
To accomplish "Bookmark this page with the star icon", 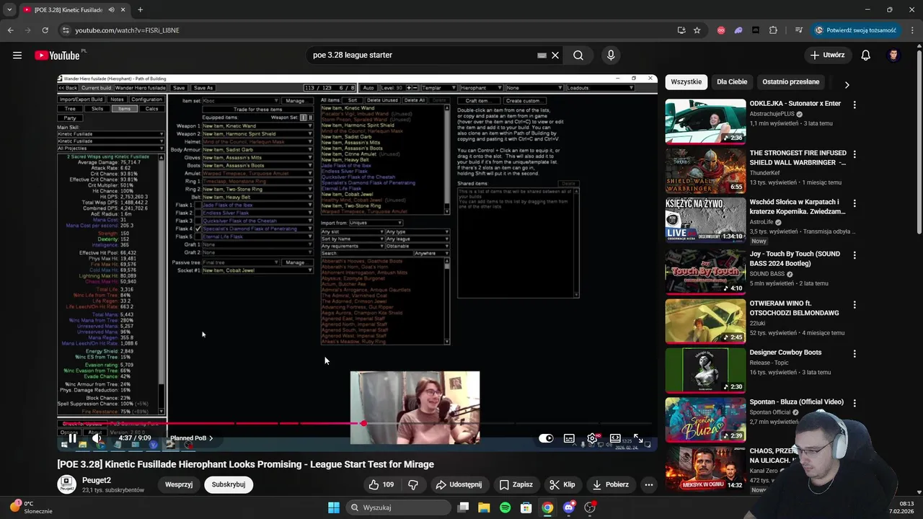I will click(697, 30).
